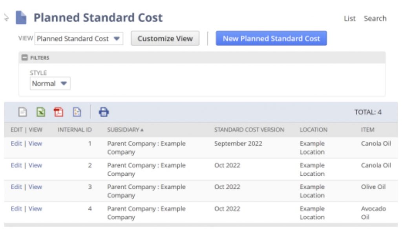Image resolution: width=402 pixels, height=236 pixels.
Task: Select the List view option
Action: 349,18
